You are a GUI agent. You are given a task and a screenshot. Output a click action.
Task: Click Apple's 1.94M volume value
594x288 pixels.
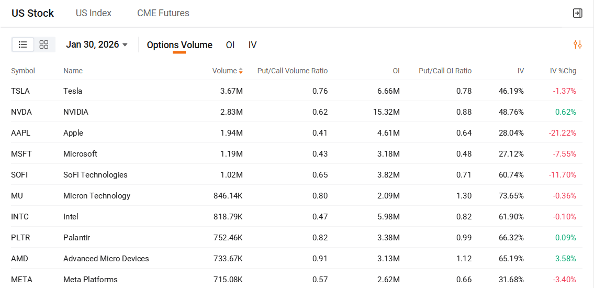(232, 133)
